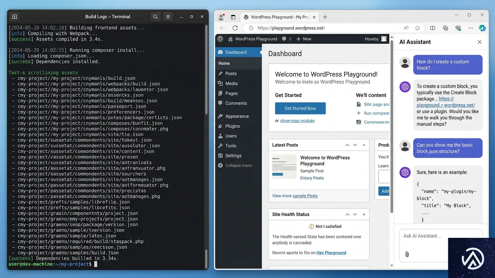Follow the Hev Playground link

[x=331, y=253]
